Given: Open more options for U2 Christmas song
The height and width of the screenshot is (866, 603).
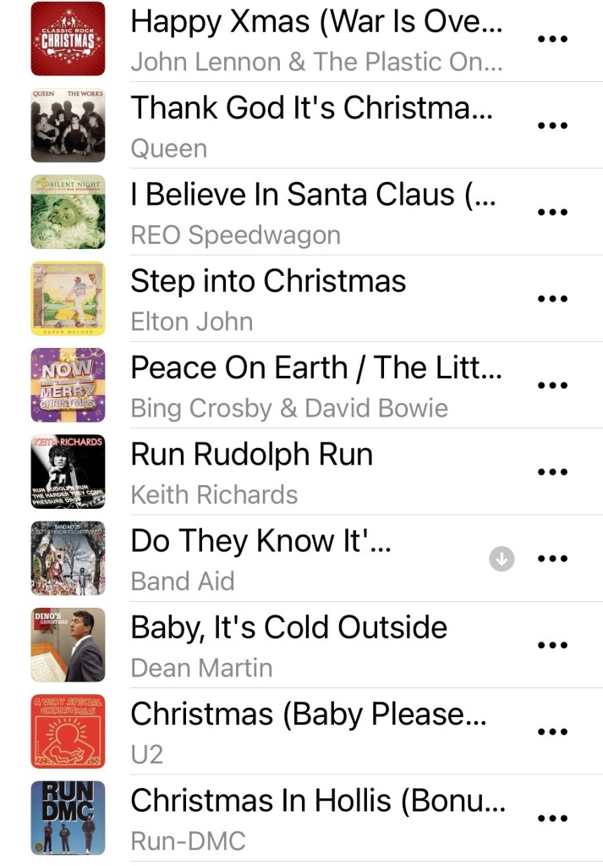Looking at the screenshot, I should tap(552, 731).
